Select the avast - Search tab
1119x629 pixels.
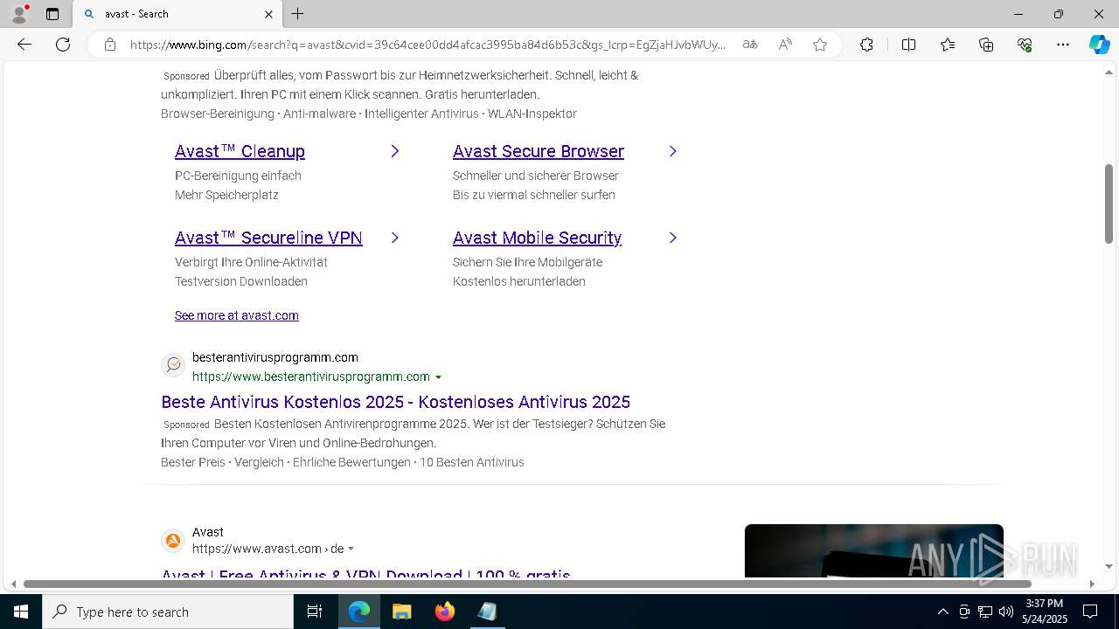click(177, 14)
